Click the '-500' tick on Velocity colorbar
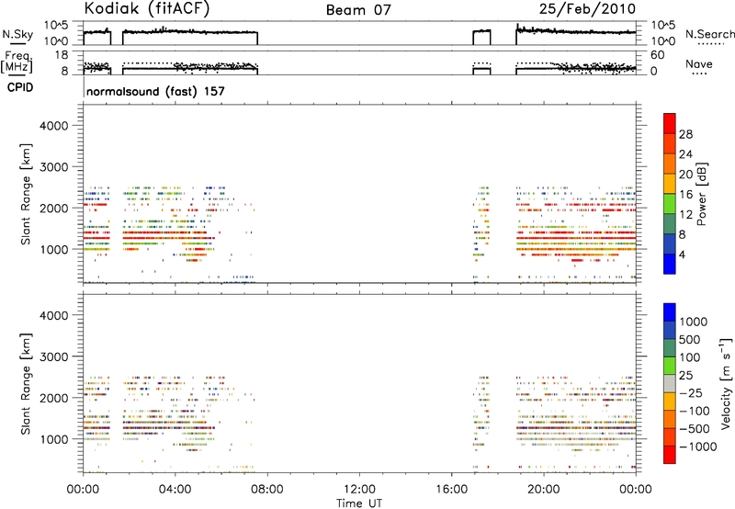This screenshot has height=509, width=735. (695, 428)
